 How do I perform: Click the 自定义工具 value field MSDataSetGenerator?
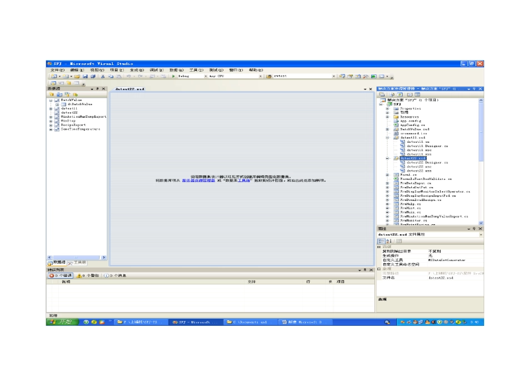pyautogui.click(x=455, y=260)
